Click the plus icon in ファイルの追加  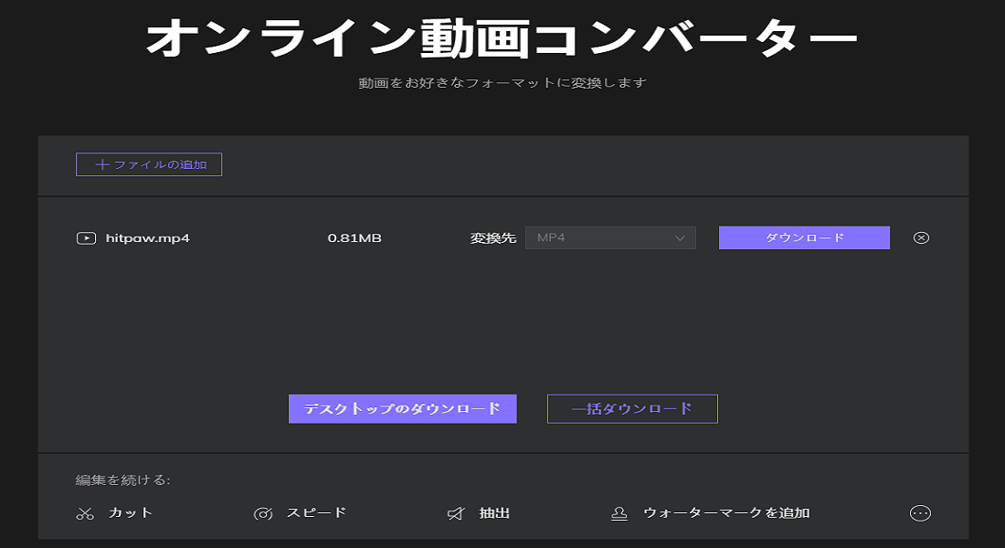[x=102, y=165]
